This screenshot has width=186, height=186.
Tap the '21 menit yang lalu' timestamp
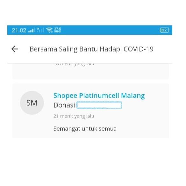pyautogui.click(x=74, y=116)
